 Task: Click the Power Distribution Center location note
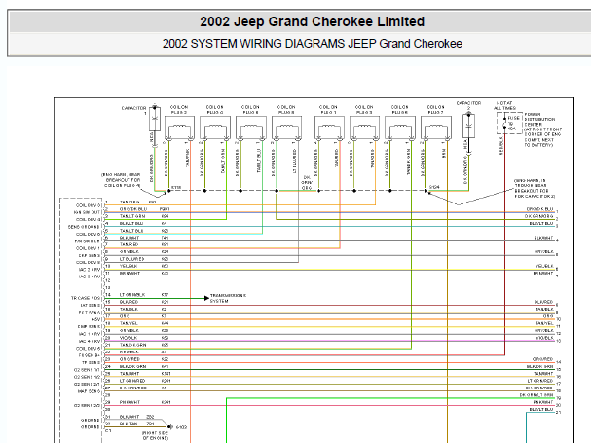542,129
